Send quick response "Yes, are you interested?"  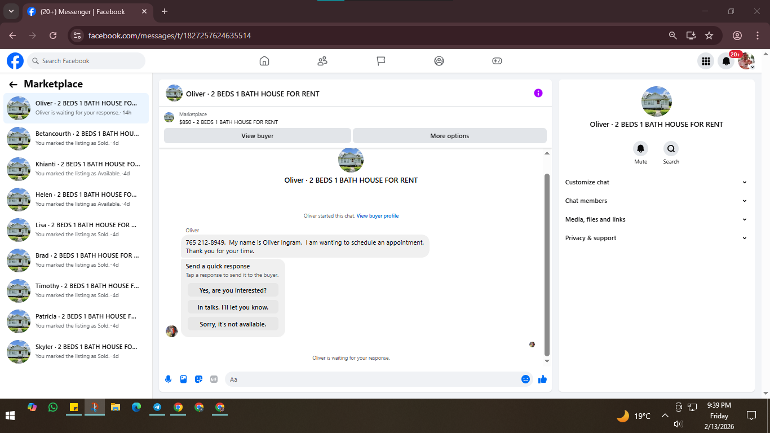233,290
